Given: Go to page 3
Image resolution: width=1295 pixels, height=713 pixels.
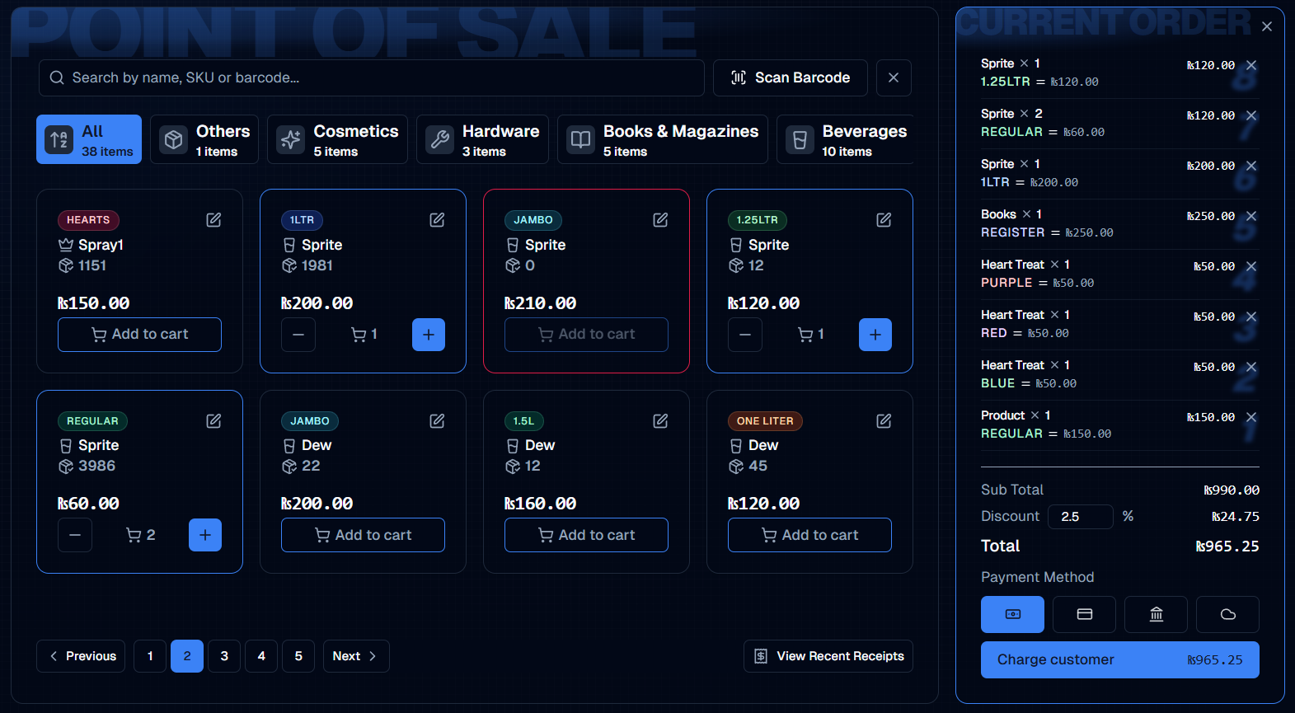Looking at the screenshot, I should pos(224,656).
